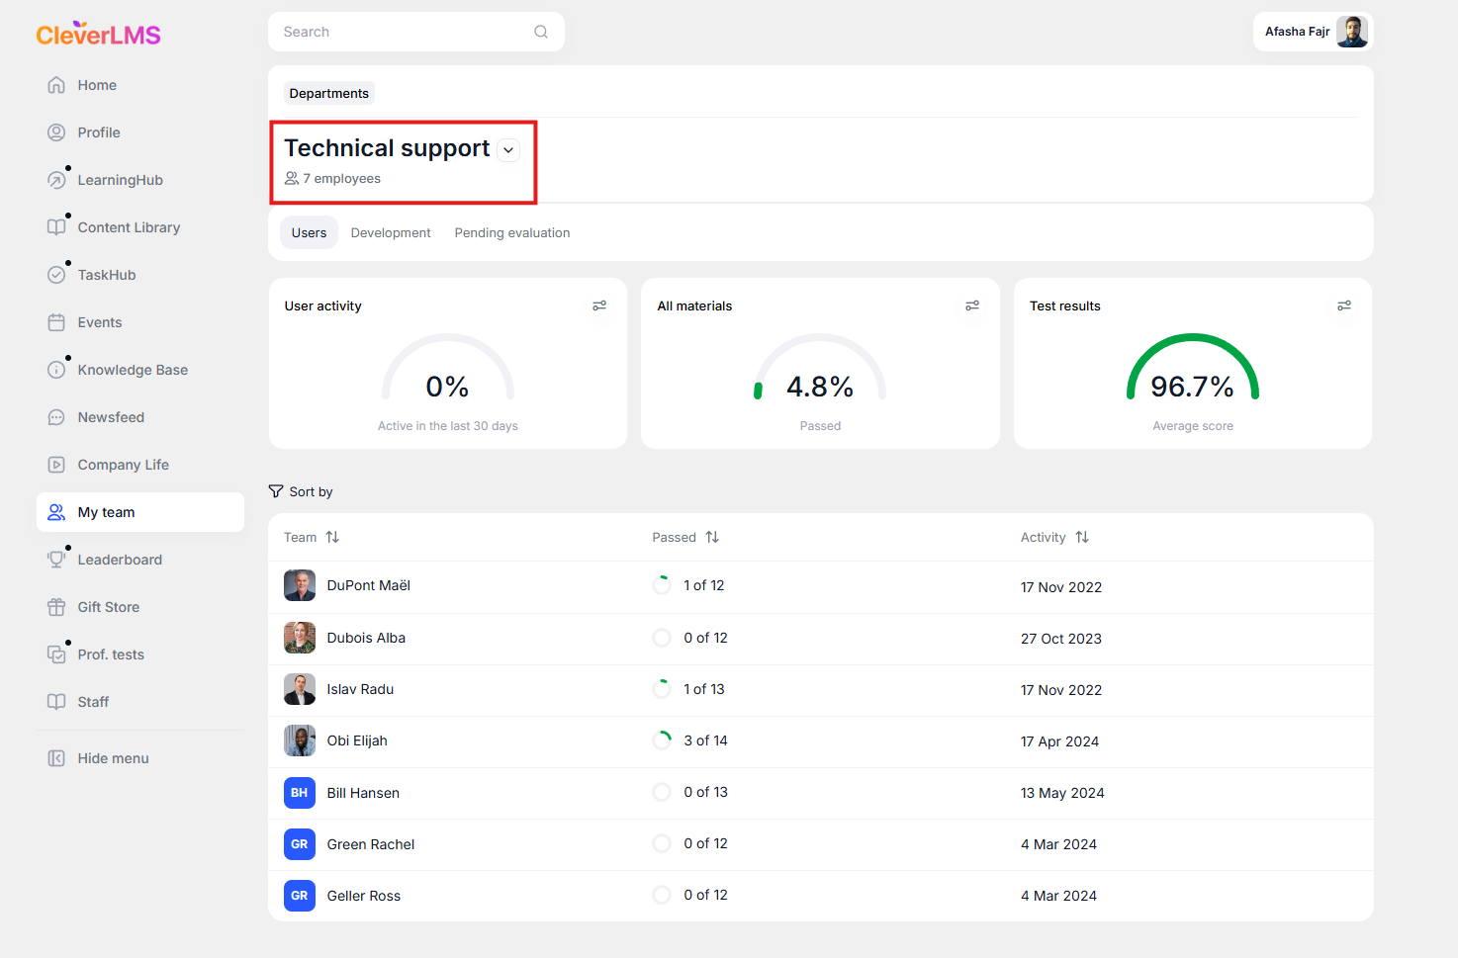1458x958 pixels.
Task: Switch to the Development tab
Action: 391,233
